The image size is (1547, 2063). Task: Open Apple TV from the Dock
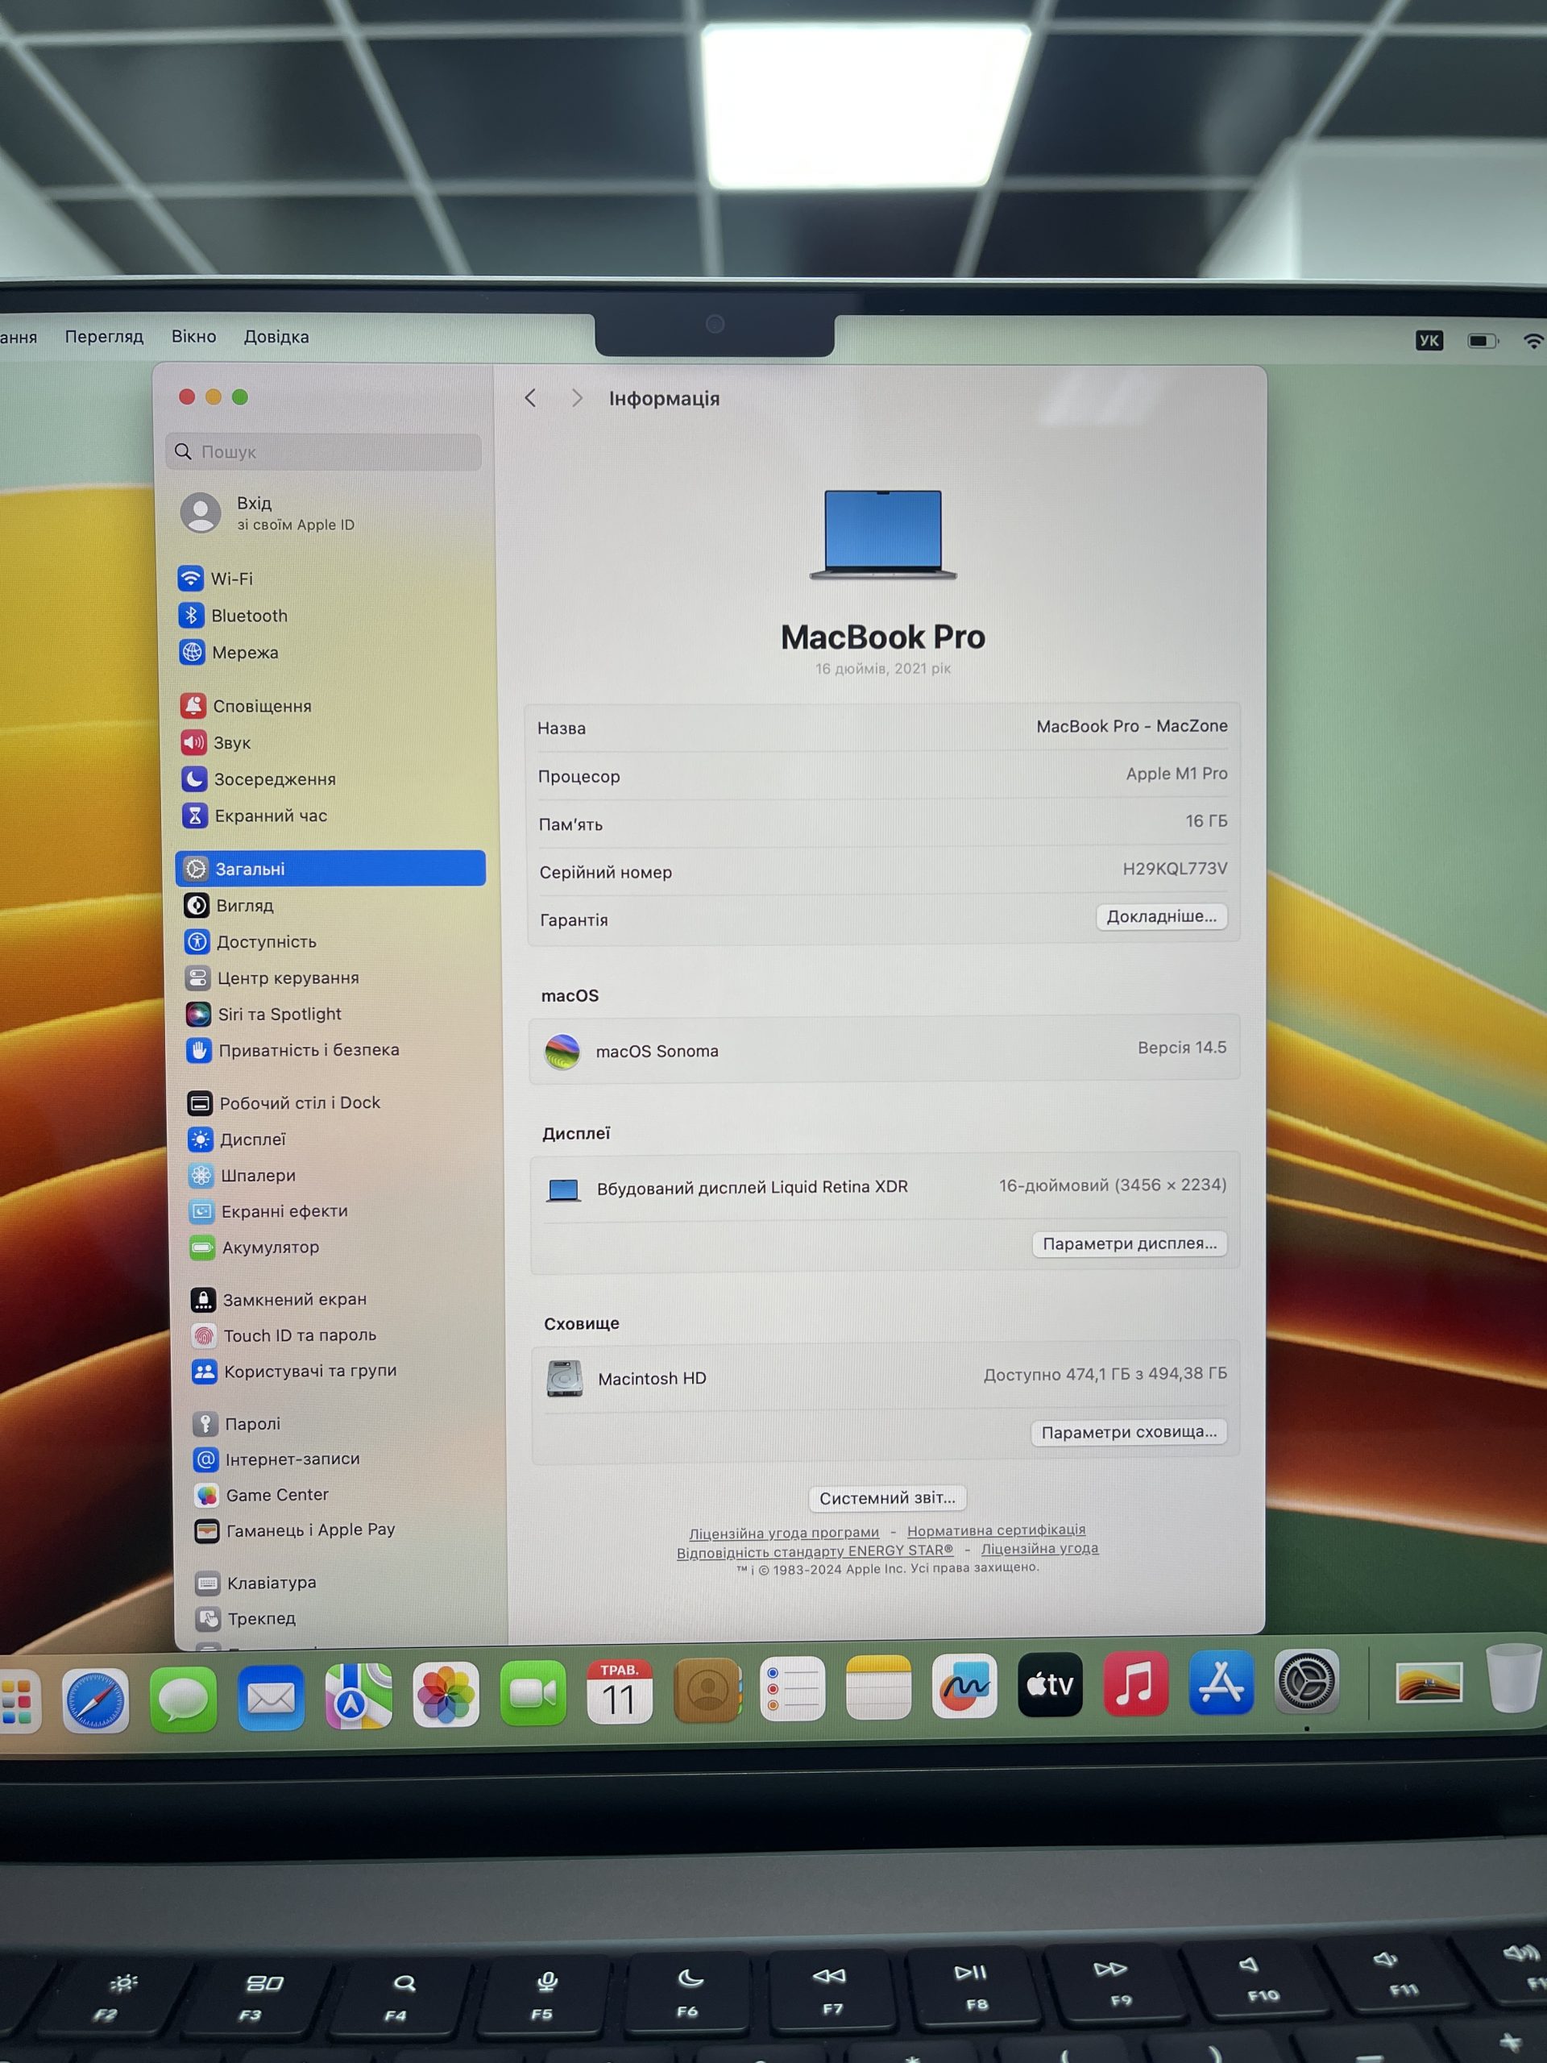(x=1050, y=1684)
